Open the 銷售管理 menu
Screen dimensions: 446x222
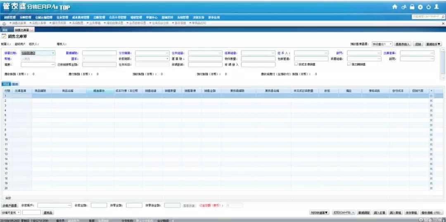point(10,17)
